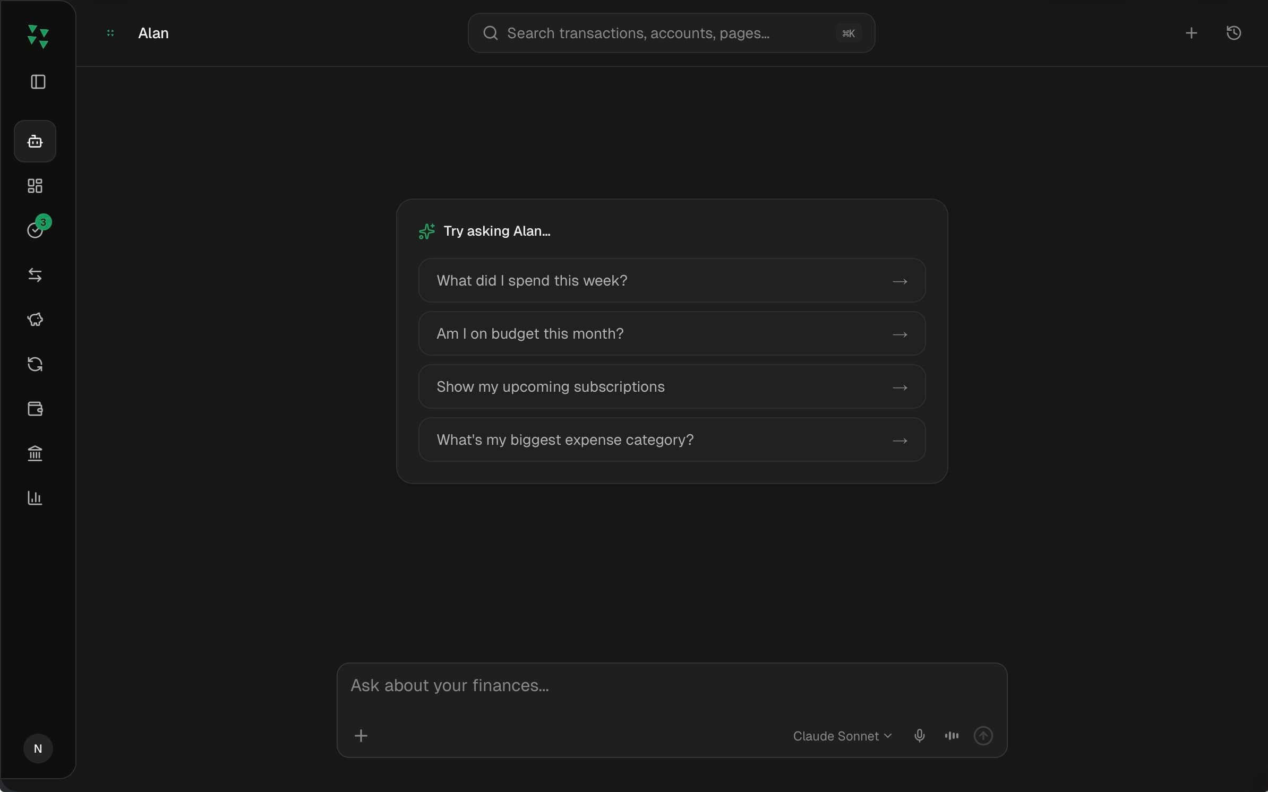Select 'What's my biggest expense category?' suggestion
Viewport: 1268px width, 792px height.
coord(672,440)
